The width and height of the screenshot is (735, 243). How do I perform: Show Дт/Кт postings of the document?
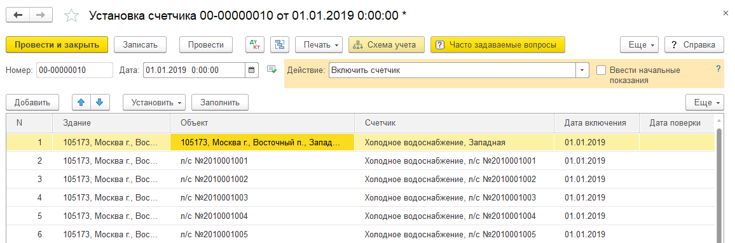point(255,45)
